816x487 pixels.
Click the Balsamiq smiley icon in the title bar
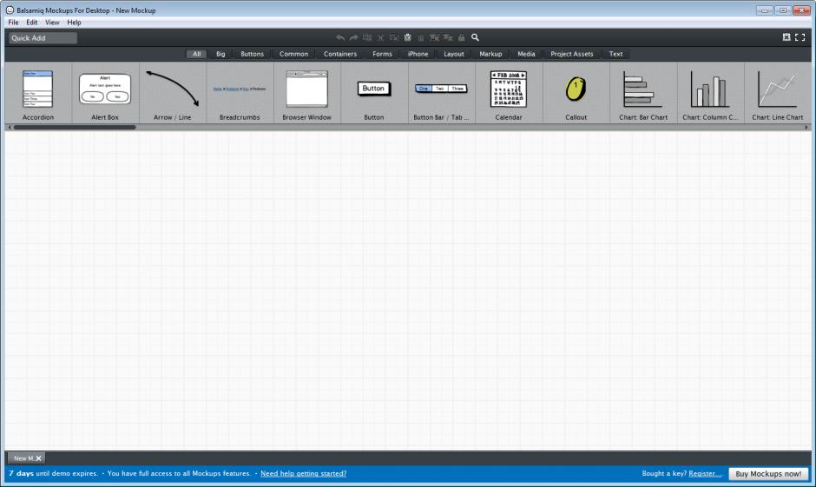[10, 10]
